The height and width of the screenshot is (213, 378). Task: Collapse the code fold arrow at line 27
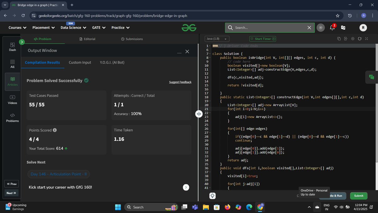point(210,133)
